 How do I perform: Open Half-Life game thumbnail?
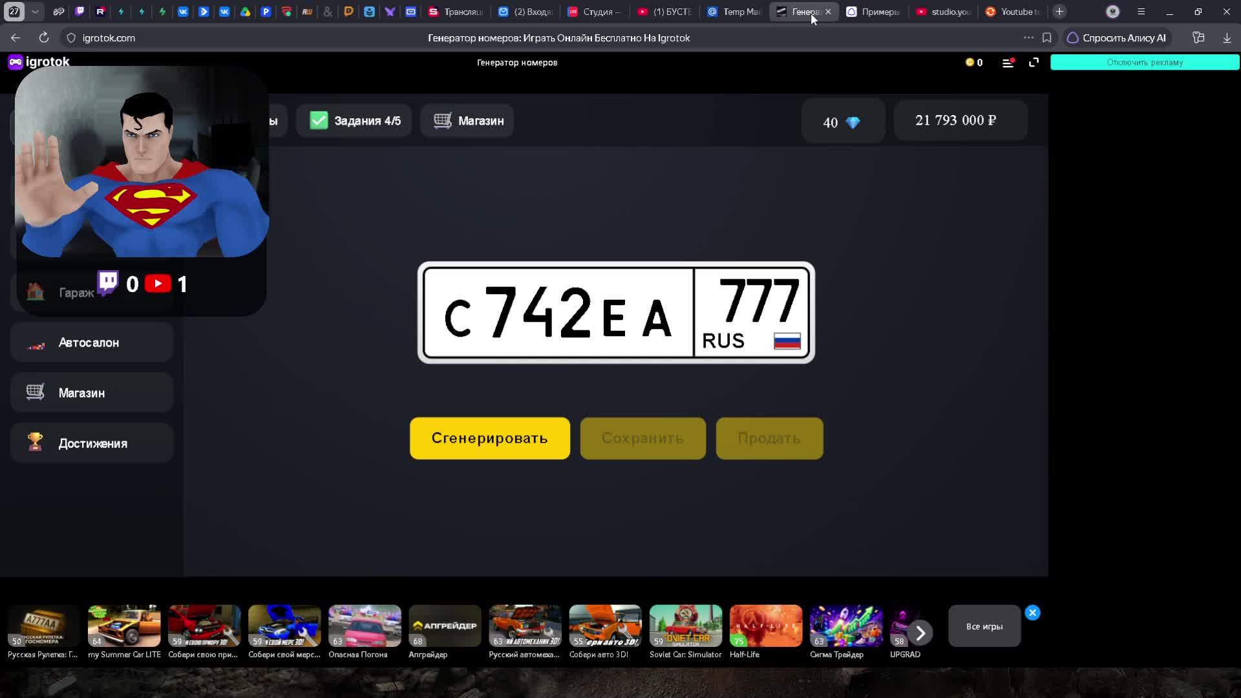766,626
